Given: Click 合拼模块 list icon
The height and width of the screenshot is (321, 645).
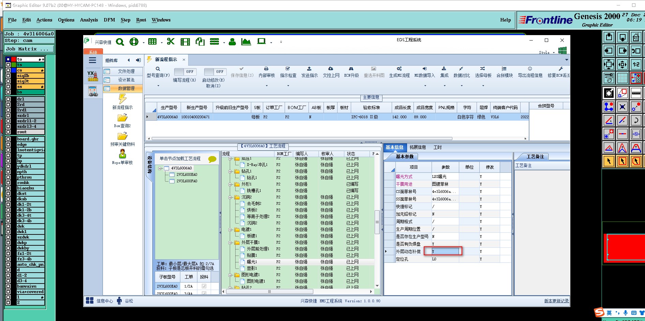Looking at the screenshot, I should point(504,68).
